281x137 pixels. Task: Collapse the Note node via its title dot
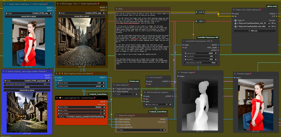pyautogui.click(x=117, y=9)
